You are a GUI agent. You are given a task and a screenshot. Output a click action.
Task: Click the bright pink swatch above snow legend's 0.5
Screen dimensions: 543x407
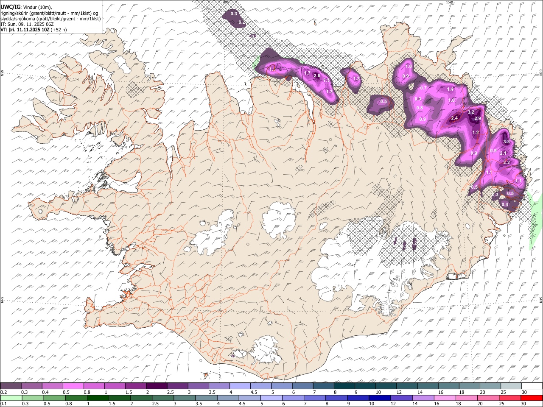pyautogui.click(x=73, y=386)
